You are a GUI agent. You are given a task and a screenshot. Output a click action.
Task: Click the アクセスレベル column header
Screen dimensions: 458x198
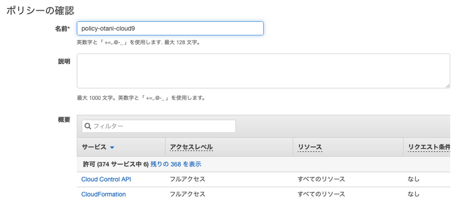point(191,147)
